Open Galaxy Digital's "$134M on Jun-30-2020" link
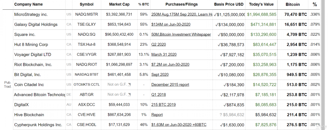Image resolution: width=328 pixels, height=130 pixels. pos(171,25)
